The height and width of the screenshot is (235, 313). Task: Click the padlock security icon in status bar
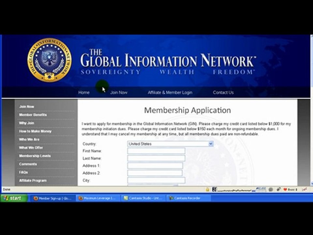(x=207, y=189)
